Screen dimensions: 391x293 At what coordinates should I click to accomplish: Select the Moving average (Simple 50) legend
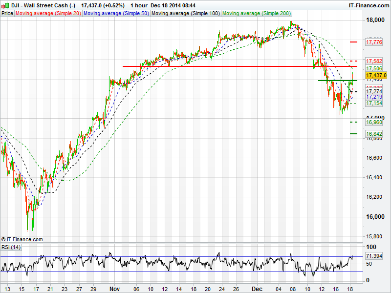point(116,14)
